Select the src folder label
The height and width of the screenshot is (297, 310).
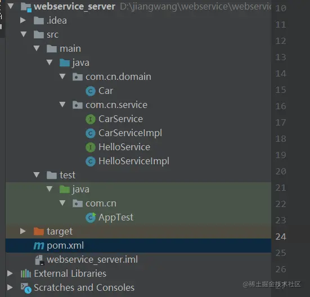click(52, 35)
